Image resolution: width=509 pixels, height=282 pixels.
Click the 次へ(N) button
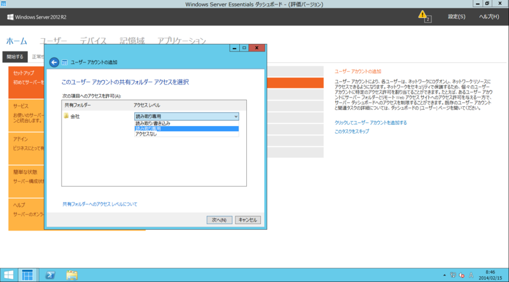(220, 220)
